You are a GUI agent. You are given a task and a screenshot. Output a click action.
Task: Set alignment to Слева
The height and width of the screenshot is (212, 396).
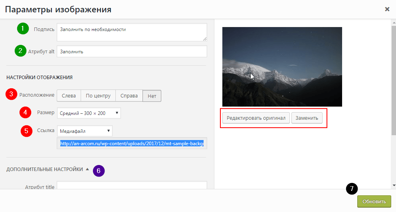69,96
